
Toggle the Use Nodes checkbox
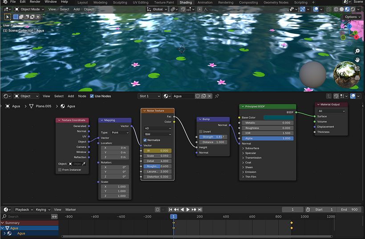point(92,96)
